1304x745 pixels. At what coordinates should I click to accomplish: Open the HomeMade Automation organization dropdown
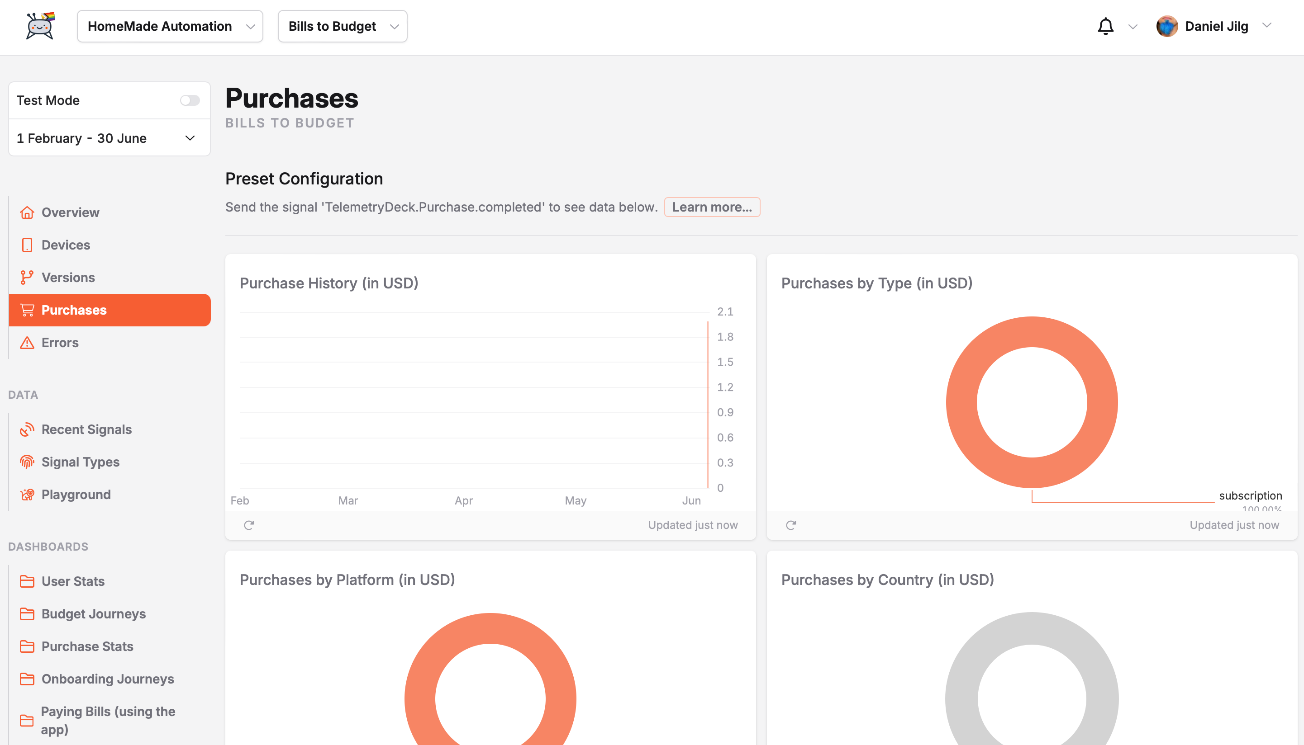click(170, 26)
